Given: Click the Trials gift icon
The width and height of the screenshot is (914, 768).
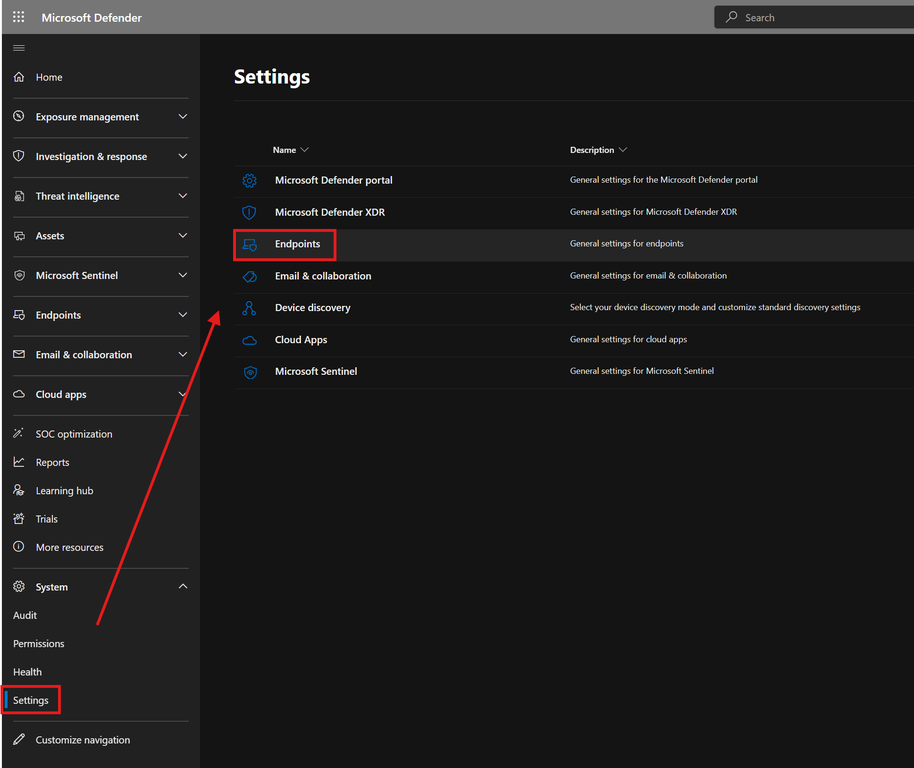Looking at the screenshot, I should point(19,518).
